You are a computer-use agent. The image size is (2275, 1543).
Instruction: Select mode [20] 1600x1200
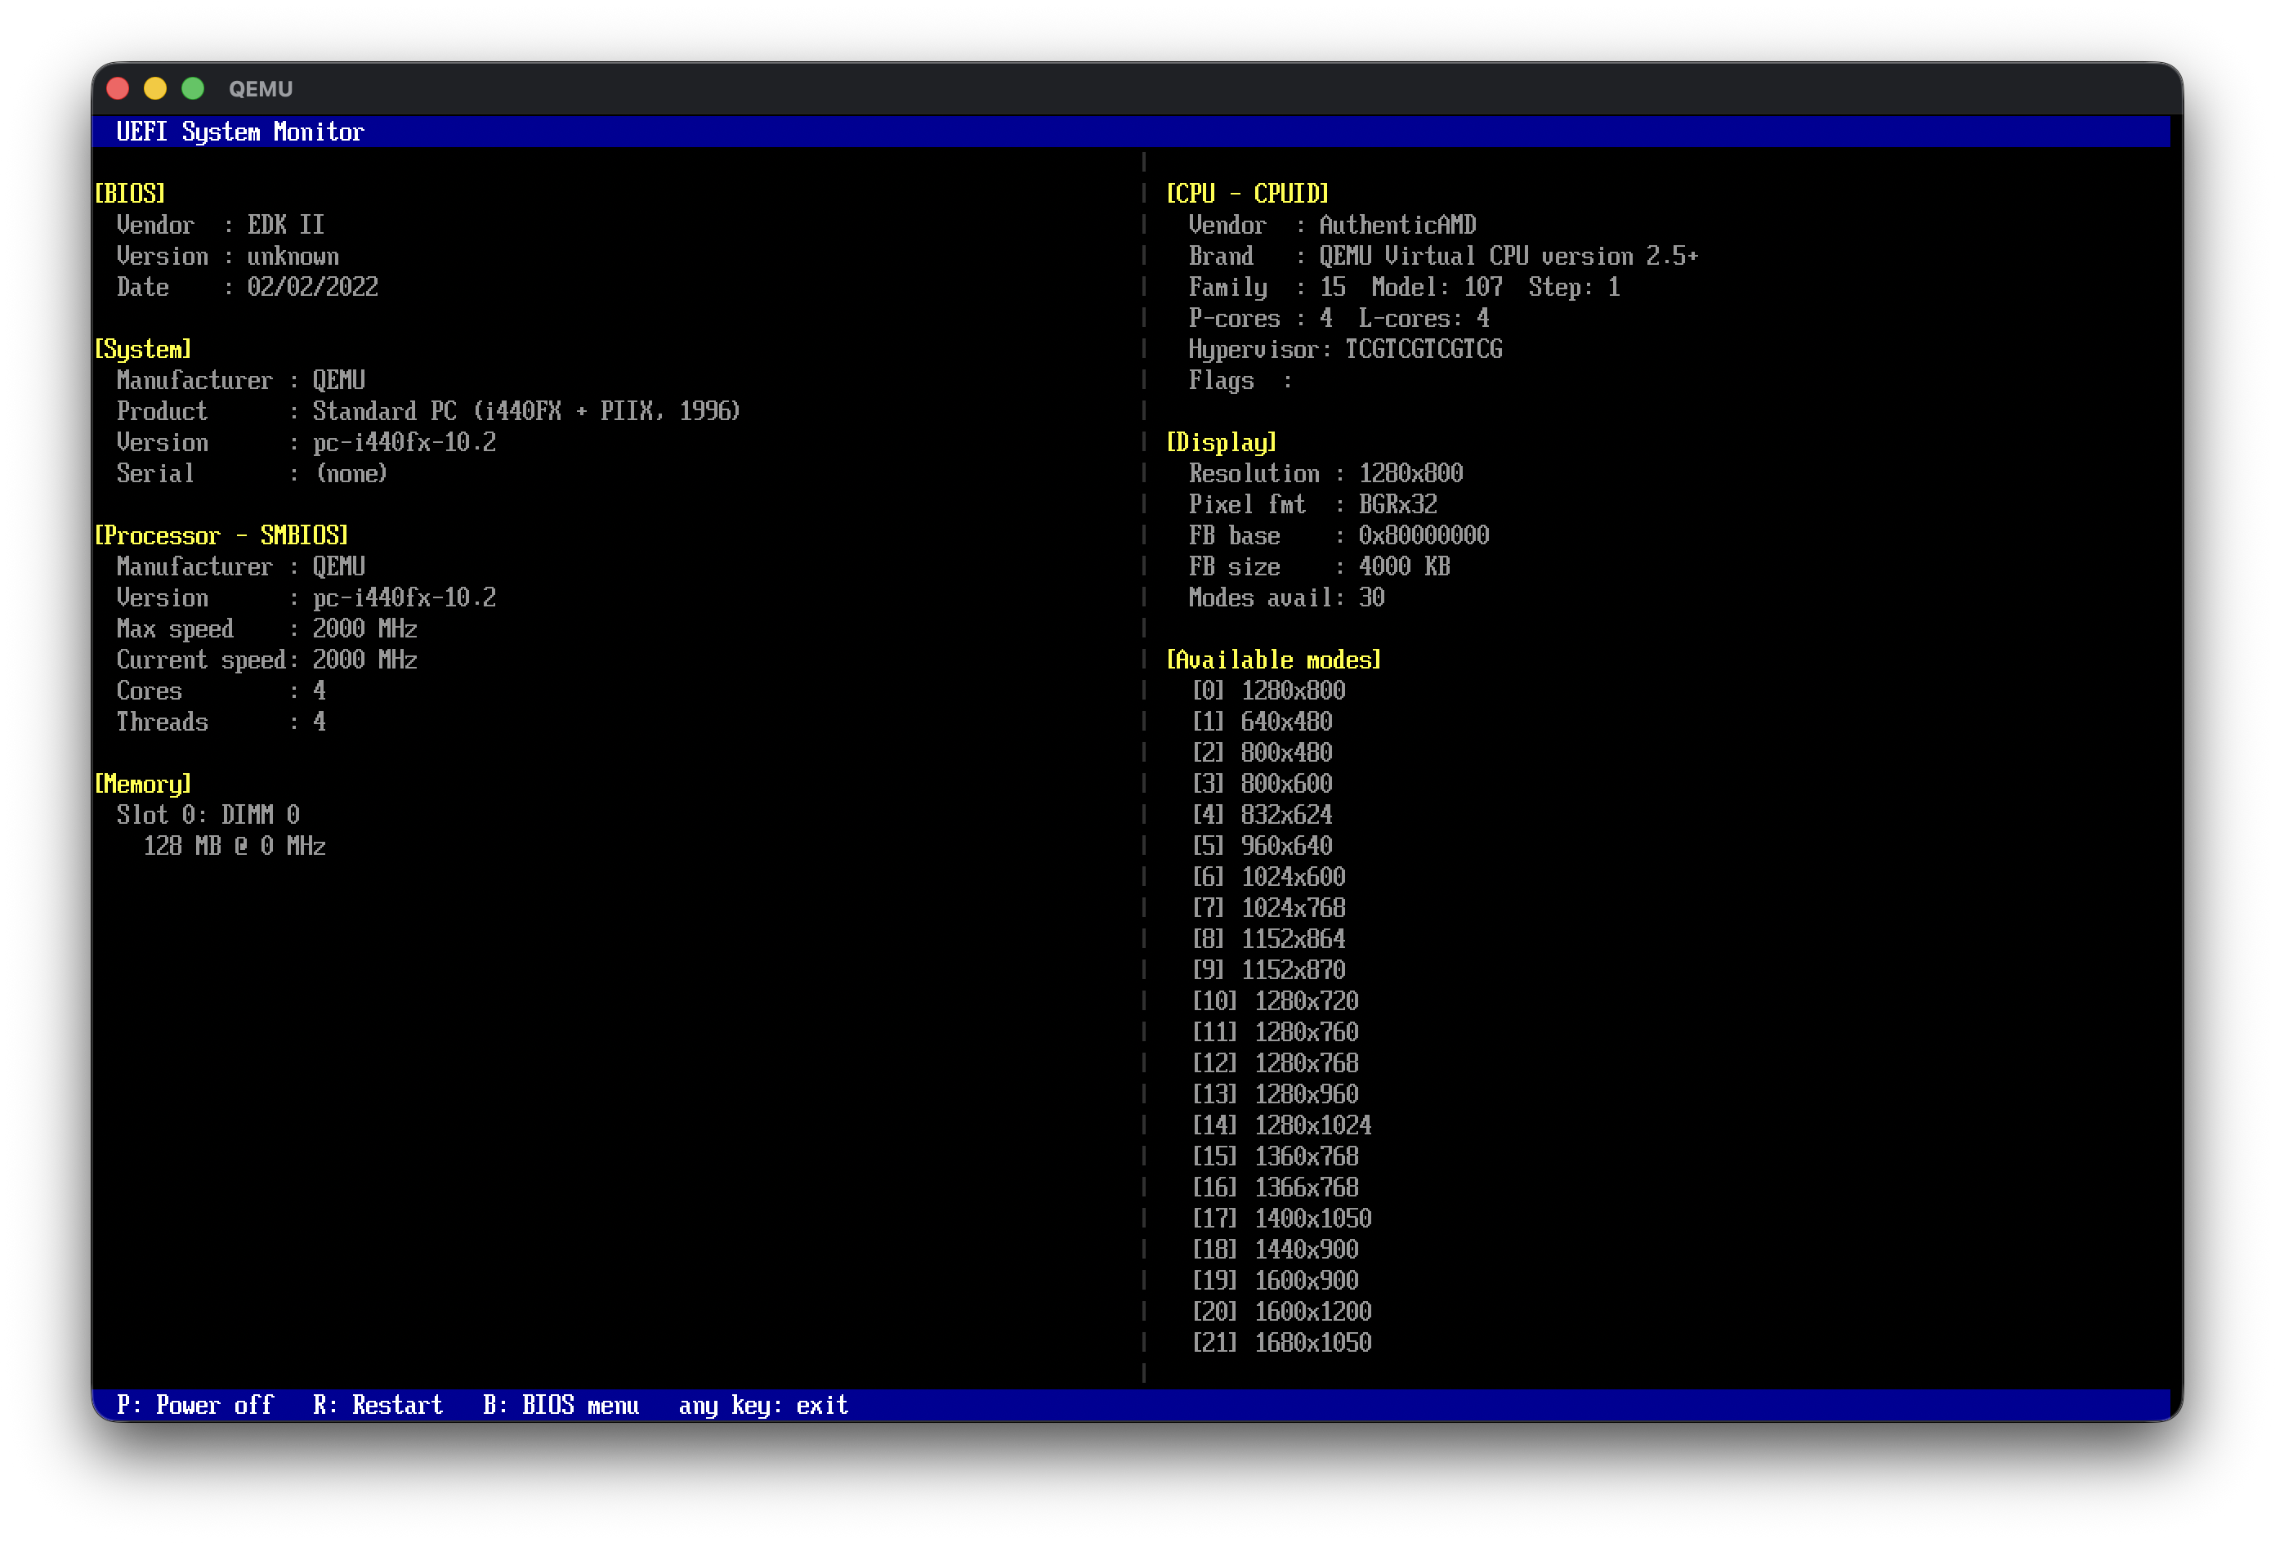1281,1312
